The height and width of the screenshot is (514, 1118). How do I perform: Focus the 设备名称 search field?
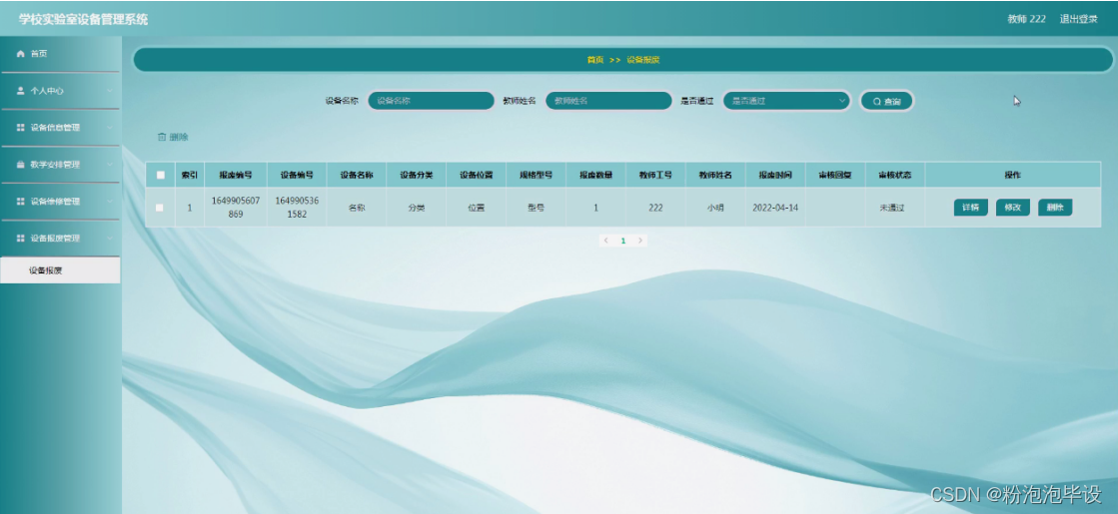click(431, 101)
